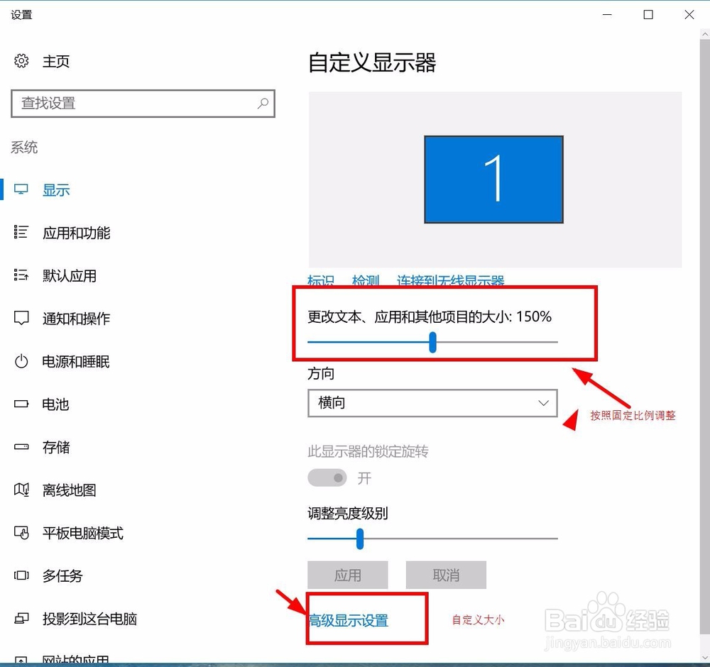The image size is (710, 667).
Task: Open 默认应用 settings
Action: (67, 276)
